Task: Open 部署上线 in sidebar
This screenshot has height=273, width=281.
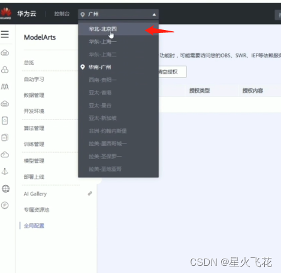Action: pyautogui.click(x=34, y=177)
